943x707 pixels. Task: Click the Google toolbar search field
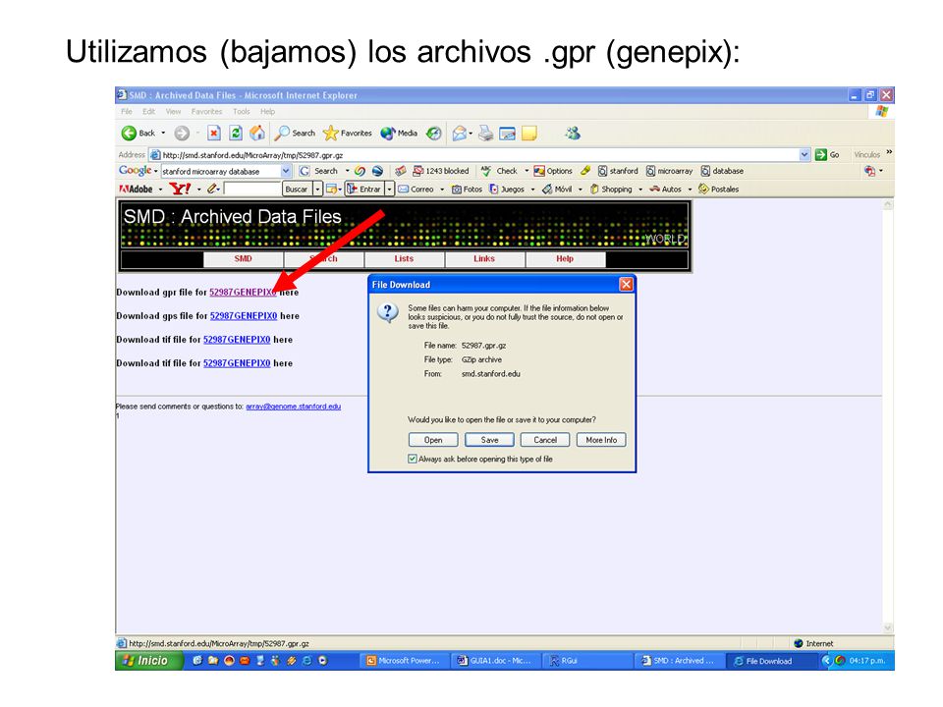point(221,171)
